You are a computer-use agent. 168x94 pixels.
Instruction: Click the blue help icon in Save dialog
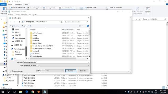88,26
